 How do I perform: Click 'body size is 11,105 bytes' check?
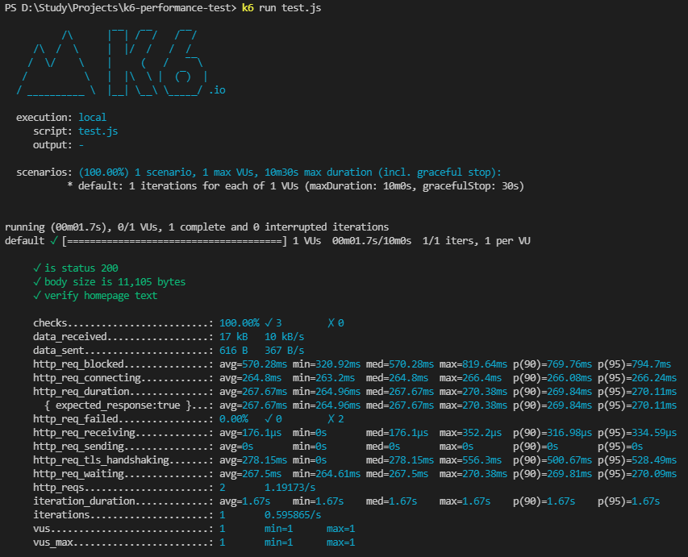click(109, 282)
